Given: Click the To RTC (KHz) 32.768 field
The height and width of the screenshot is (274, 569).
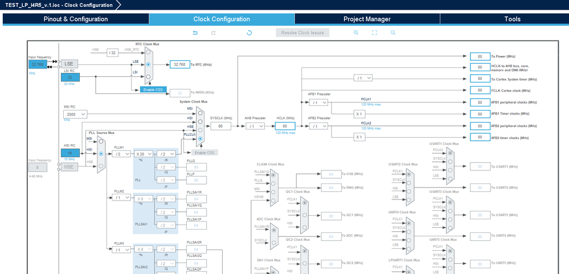Looking at the screenshot, I should 179,64.
